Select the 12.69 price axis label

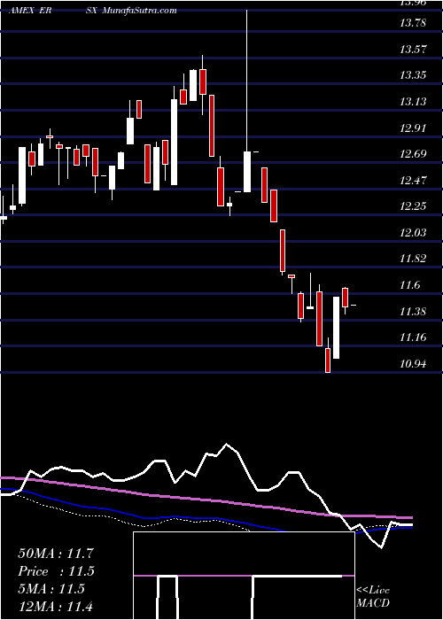pyautogui.click(x=413, y=154)
